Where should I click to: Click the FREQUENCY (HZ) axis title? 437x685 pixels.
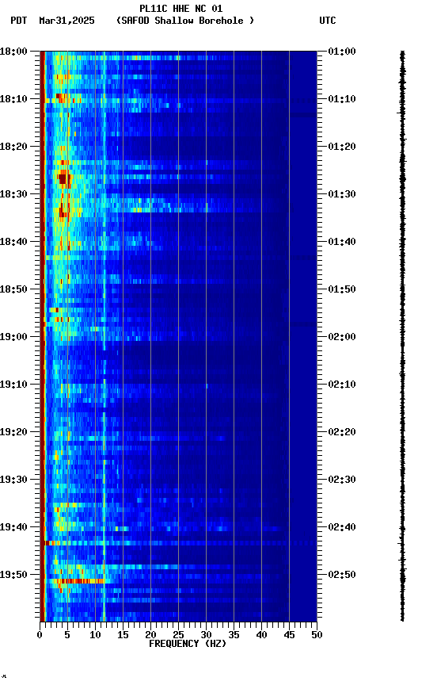point(188,645)
